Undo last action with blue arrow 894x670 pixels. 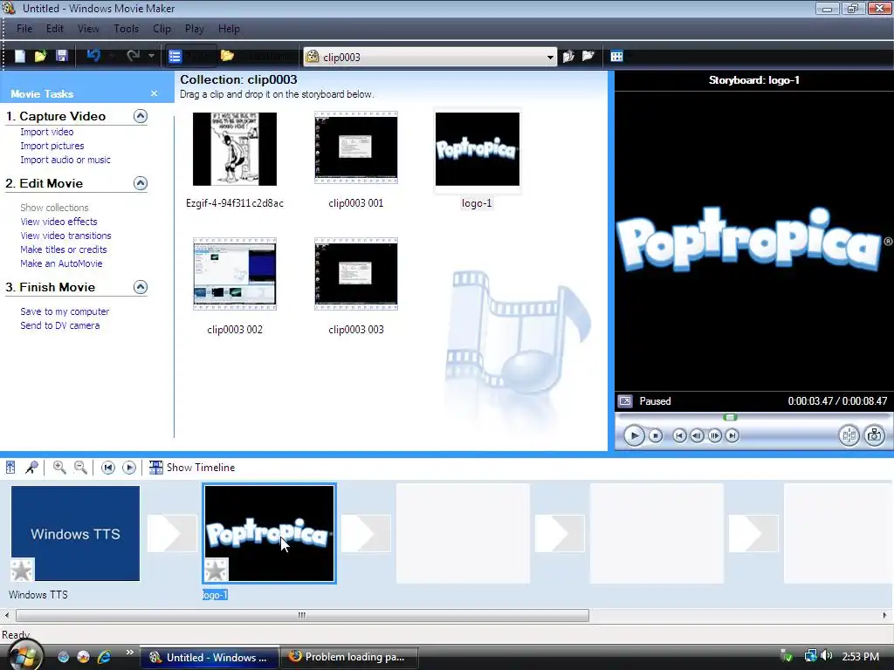click(93, 55)
